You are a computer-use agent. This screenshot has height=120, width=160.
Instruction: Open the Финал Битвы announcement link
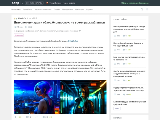pos(62,3)
